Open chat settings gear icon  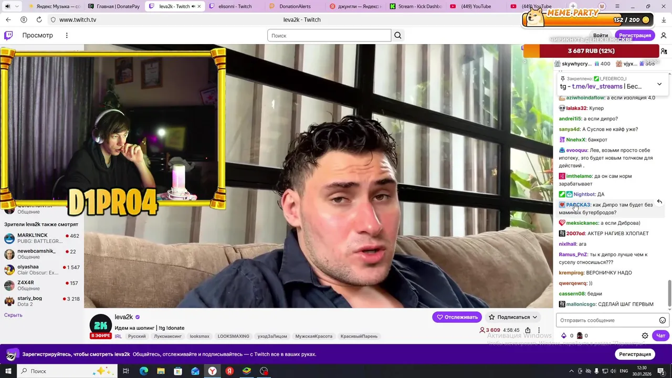tap(645, 335)
